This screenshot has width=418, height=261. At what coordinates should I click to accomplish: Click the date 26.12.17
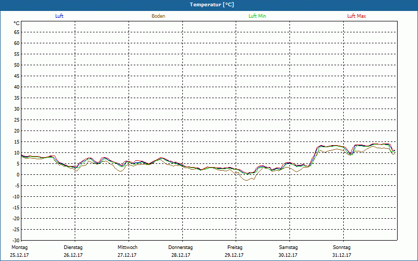(73, 255)
